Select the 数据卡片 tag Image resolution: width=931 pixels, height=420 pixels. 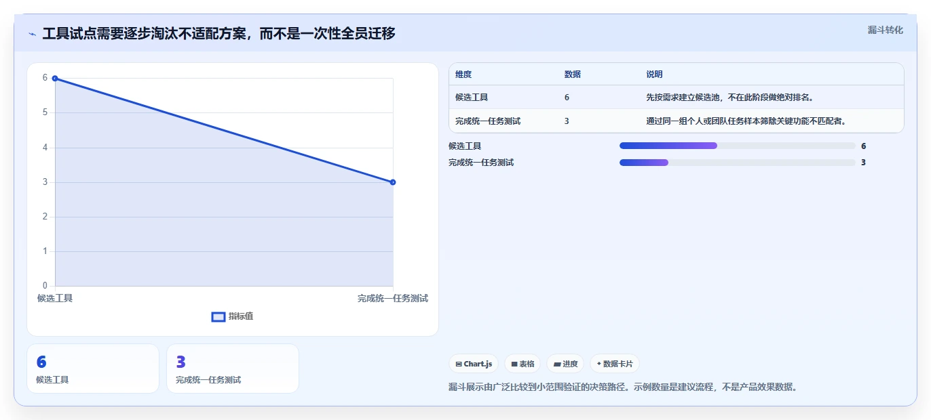click(615, 364)
